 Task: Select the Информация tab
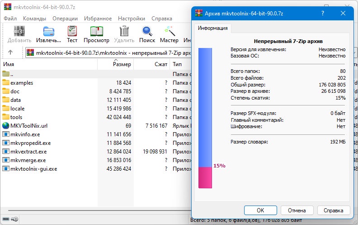click(x=213, y=28)
